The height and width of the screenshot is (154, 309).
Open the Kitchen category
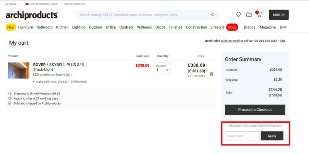62,27
